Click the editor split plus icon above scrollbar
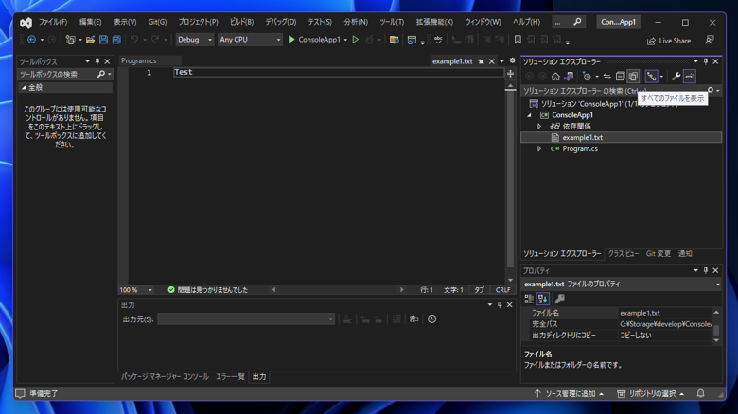 tap(510, 74)
